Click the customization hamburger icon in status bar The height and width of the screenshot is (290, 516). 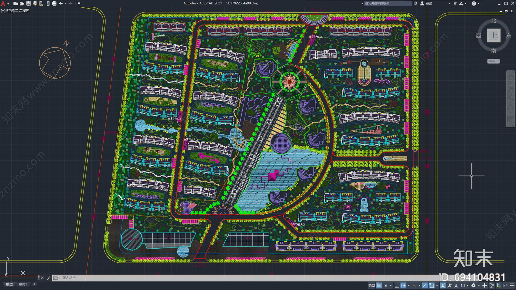pos(512,285)
